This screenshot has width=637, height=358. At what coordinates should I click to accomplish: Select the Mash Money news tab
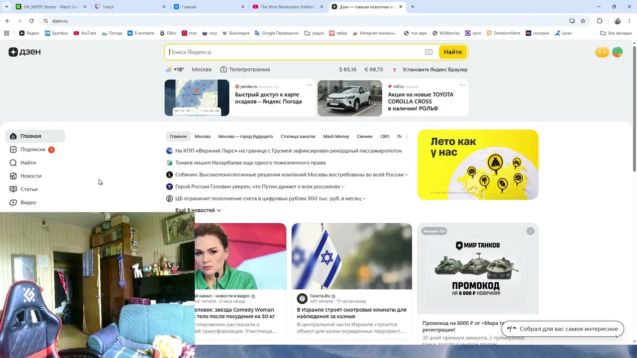[x=336, y=136]
